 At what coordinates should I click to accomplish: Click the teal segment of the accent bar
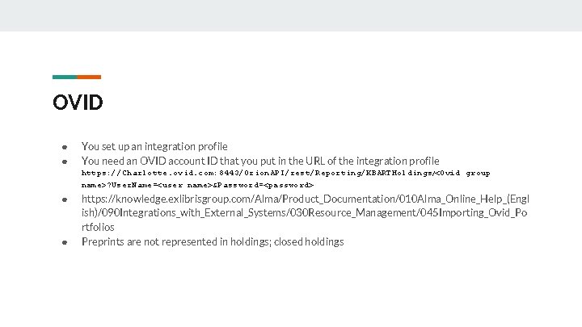(65, 77)
